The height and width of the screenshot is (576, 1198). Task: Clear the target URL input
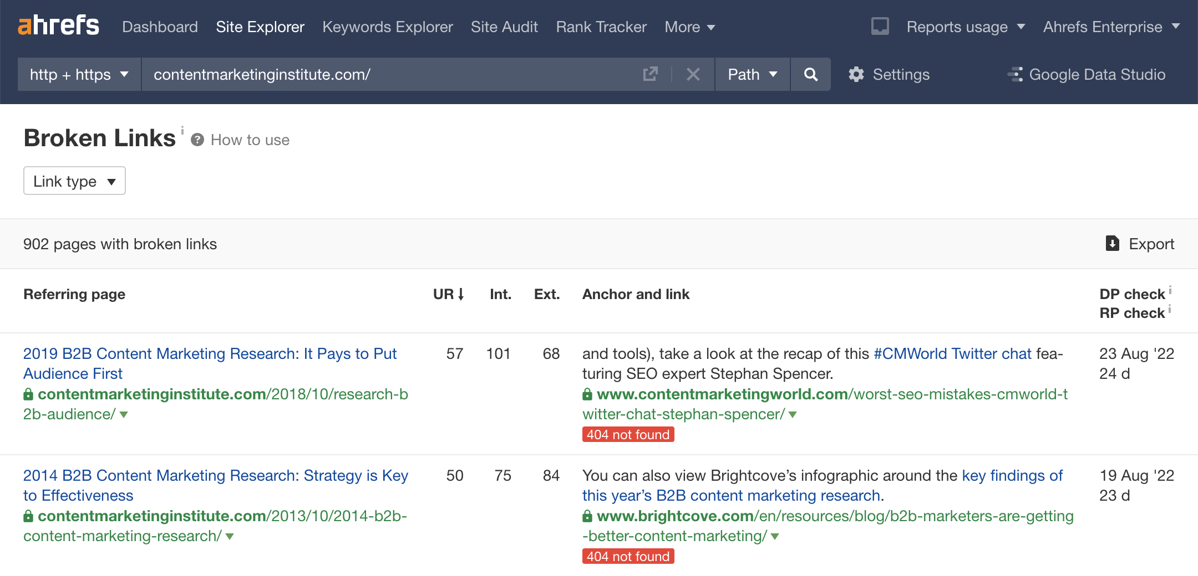[x=693, y=74]
